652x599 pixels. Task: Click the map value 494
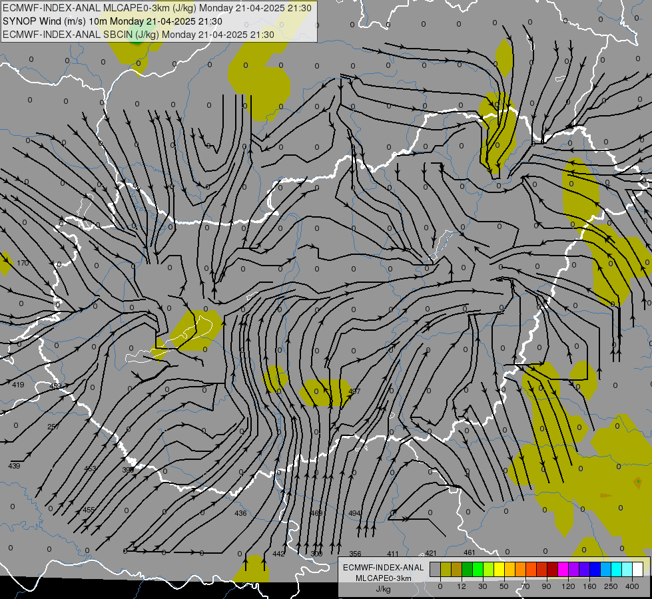(x=354, y=513)
